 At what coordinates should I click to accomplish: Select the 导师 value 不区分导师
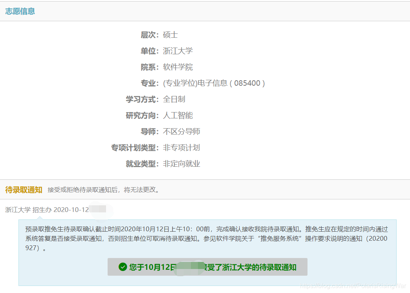tap(181, 131)
